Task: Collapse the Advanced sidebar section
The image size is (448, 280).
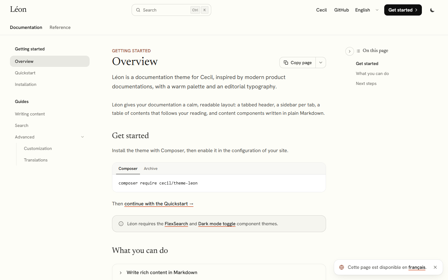Action: [82, 137]
